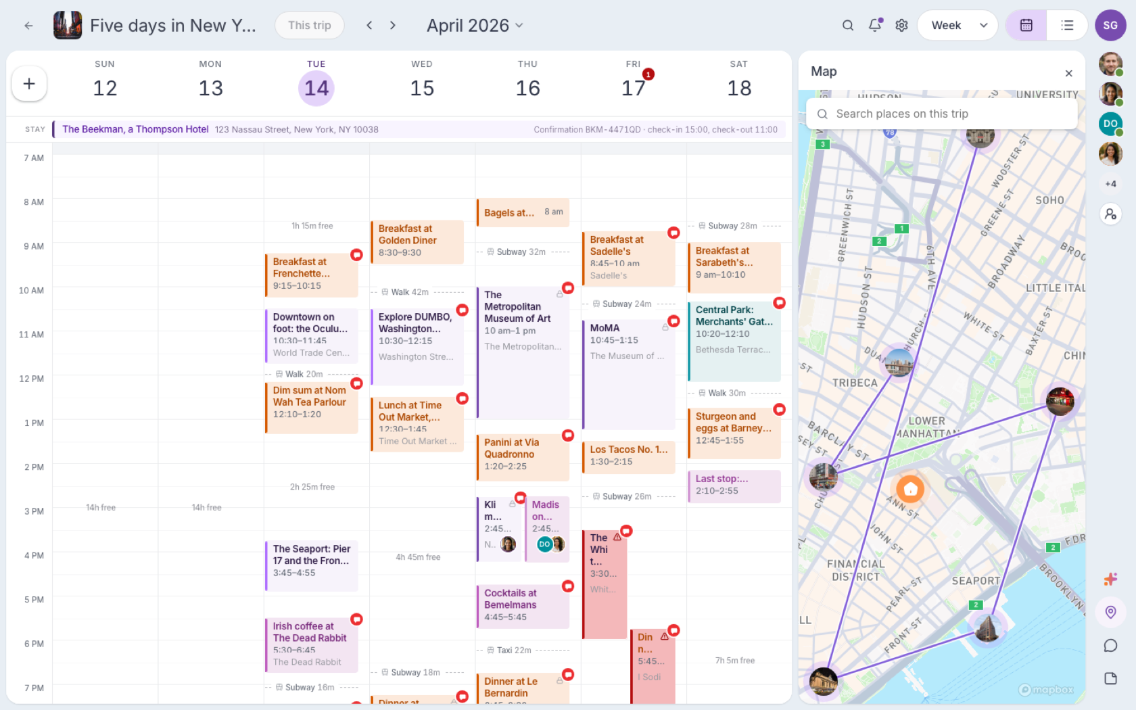Go back with the left arrow icon
Screen dimensions: 1136x710
click(28, 26)
